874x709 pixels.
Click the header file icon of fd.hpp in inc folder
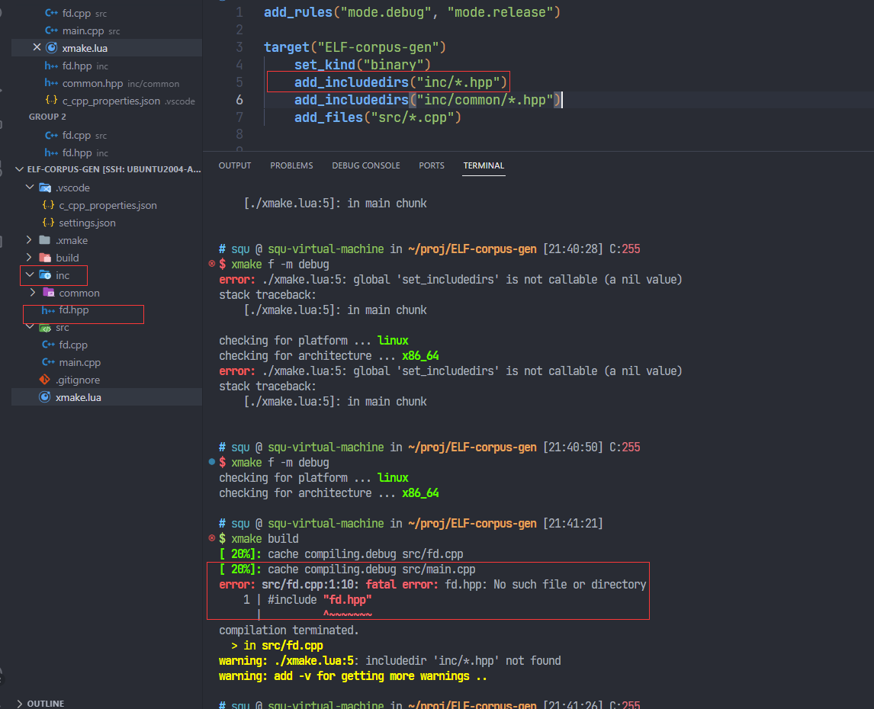[49, 310]
